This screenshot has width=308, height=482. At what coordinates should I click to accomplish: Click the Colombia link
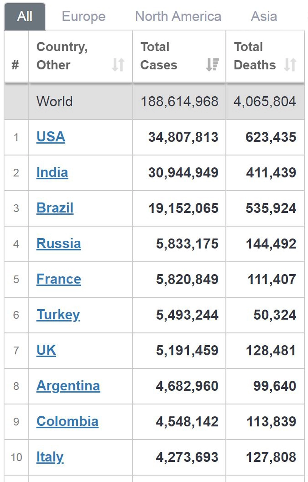point(67,421)
